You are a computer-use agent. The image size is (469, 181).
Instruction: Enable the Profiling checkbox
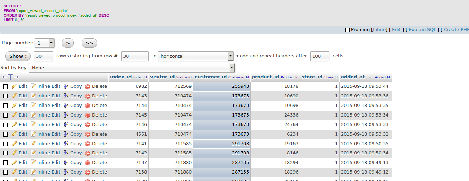(x=347, y=30)
